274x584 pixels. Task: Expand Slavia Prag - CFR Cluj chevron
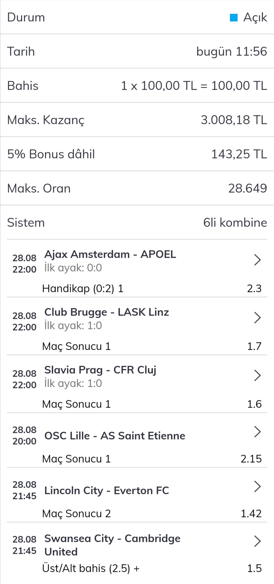257,375
